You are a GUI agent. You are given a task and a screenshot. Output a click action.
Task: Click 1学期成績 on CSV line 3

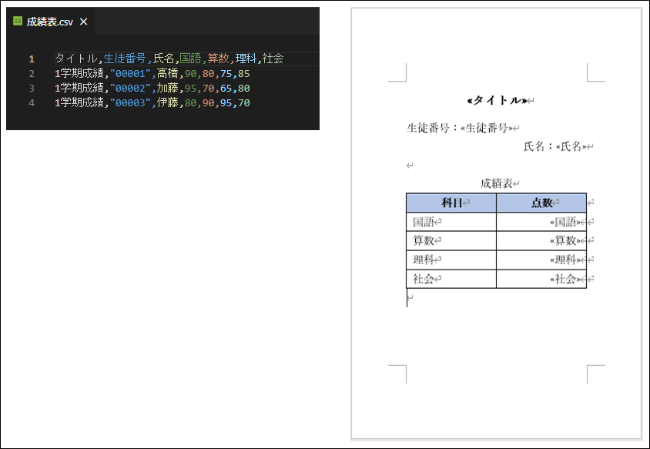[x=79, y=88]
